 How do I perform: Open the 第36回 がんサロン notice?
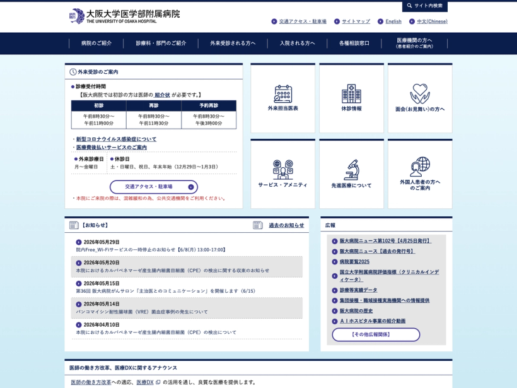point(166,291)
